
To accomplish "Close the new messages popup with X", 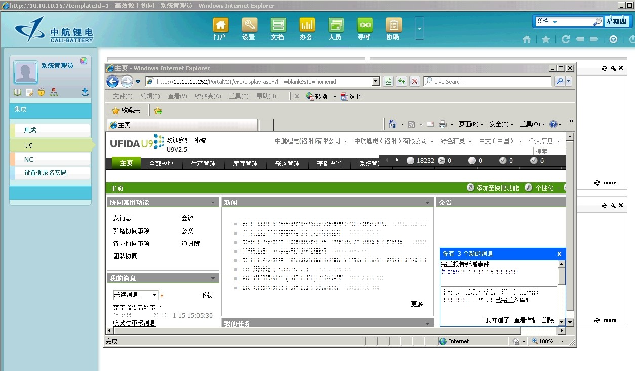I will pyautogui.click(x=559, y=254).
